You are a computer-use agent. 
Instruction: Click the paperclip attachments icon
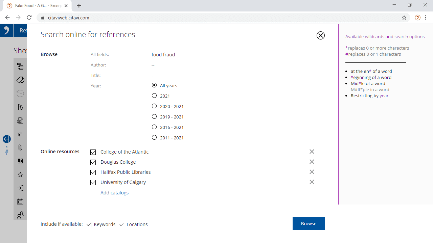tap(20, 147)
